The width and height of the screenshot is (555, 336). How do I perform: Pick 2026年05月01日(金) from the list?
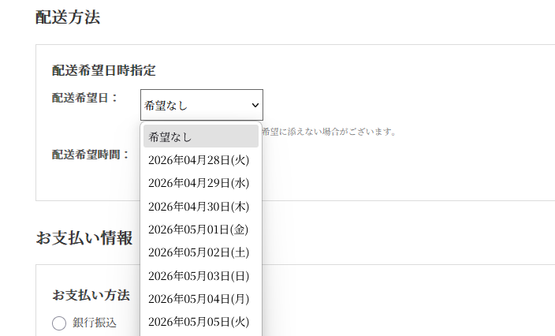(x=199, y=230)
